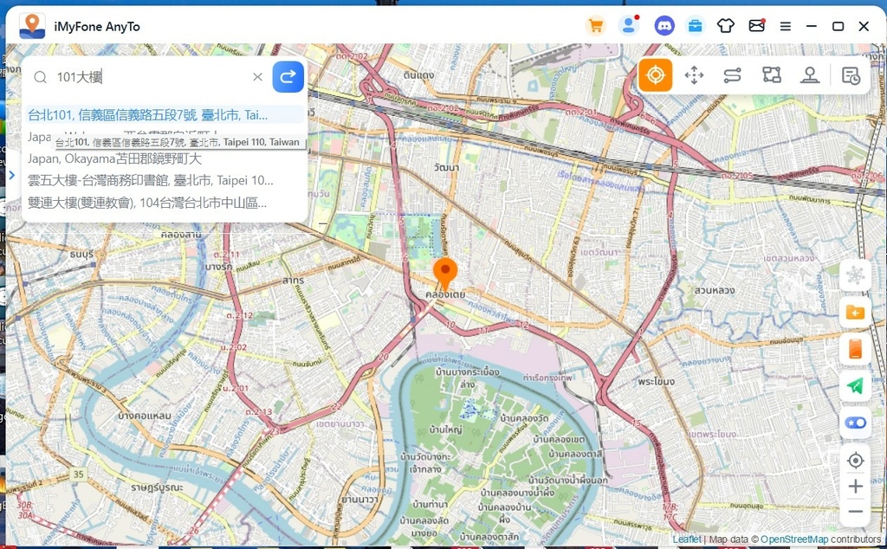
Task: Select the 雙連大樓(雙連教會) suggestion
Action: click(x=165, y=203)
